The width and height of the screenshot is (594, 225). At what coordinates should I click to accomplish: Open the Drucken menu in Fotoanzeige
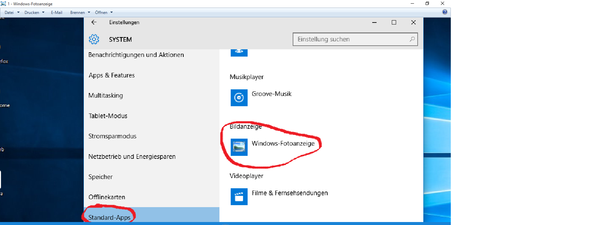pos(32,13)
